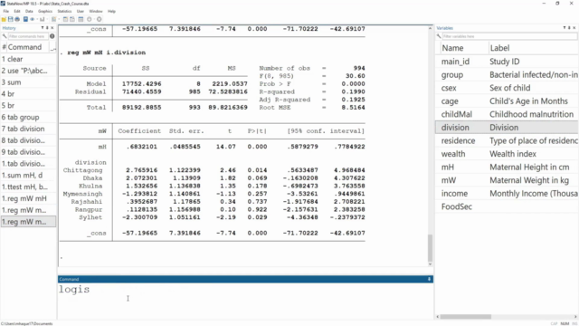Open the Do-file Editor toolbar icon

pyautogui.click(x=54, y=19)
